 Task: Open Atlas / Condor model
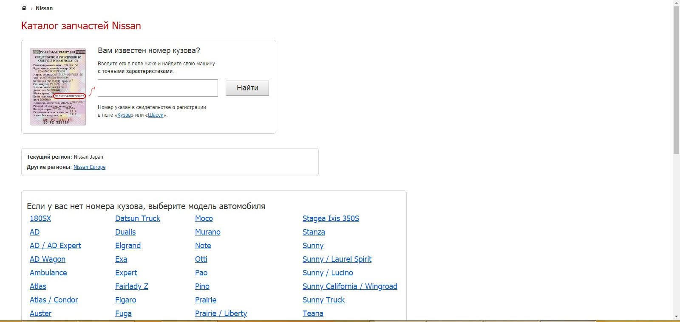54,300
